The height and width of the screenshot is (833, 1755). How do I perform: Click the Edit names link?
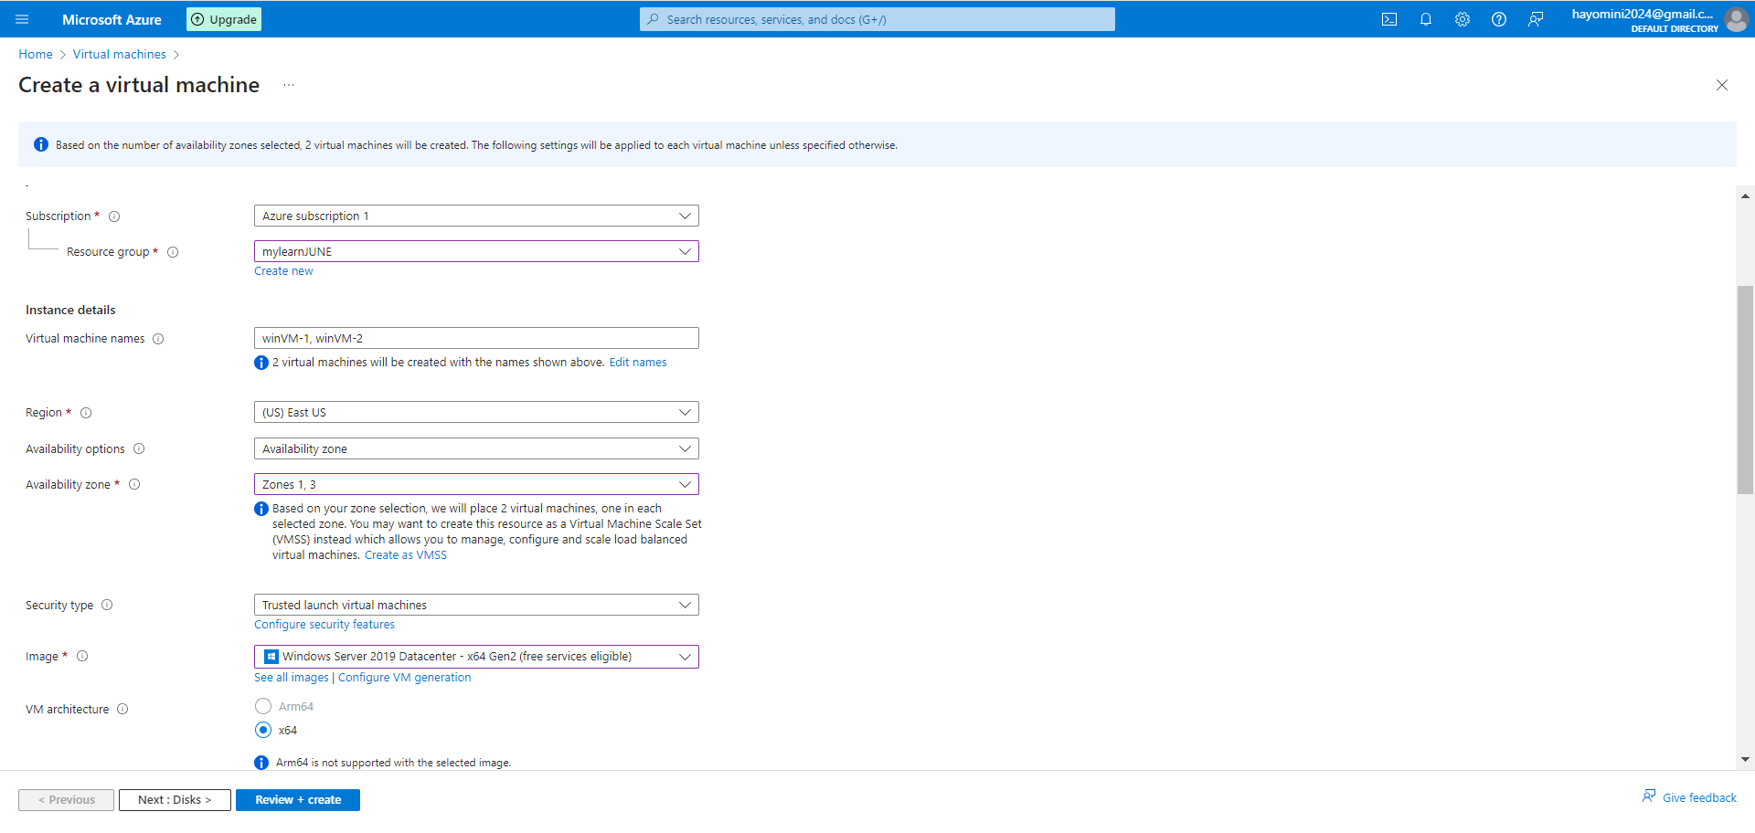click(x=638, y=363)
